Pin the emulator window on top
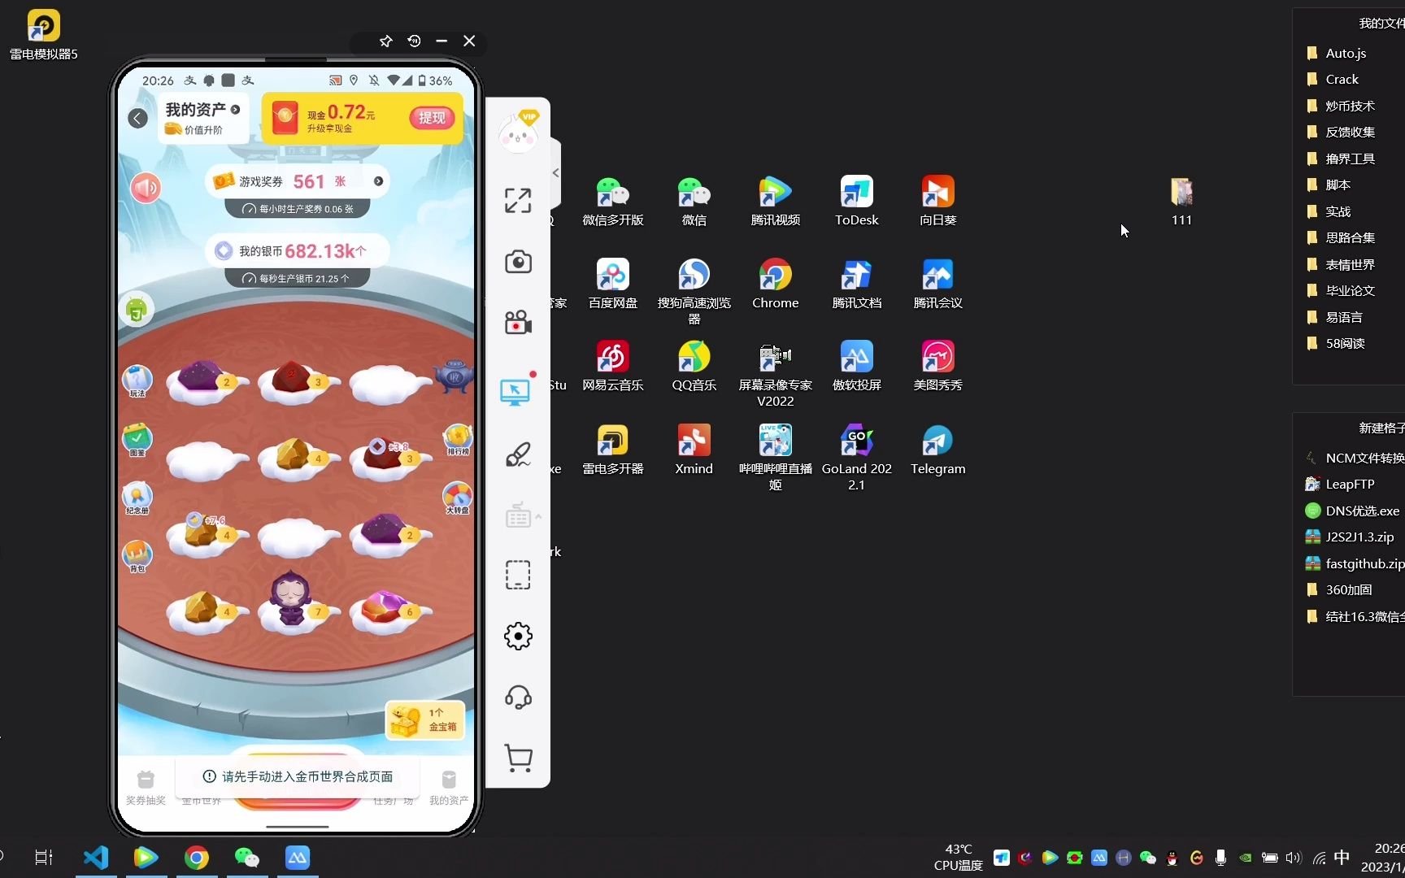Viewport: 1405px width, 878px height. coord(386,41)
